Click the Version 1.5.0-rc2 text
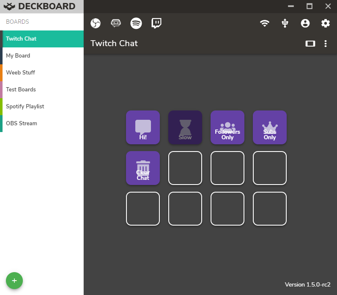This screenshot has width=337, height=295. [307, 285]
